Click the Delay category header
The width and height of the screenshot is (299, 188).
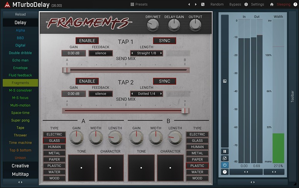[x=20, y=23]
